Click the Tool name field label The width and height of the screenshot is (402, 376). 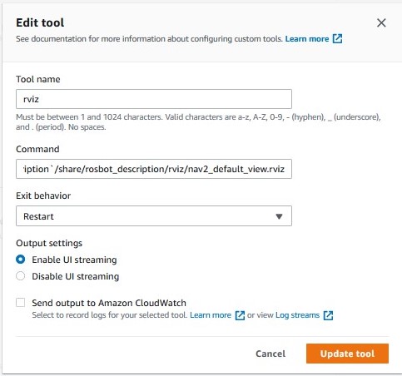tap(38, 79)
